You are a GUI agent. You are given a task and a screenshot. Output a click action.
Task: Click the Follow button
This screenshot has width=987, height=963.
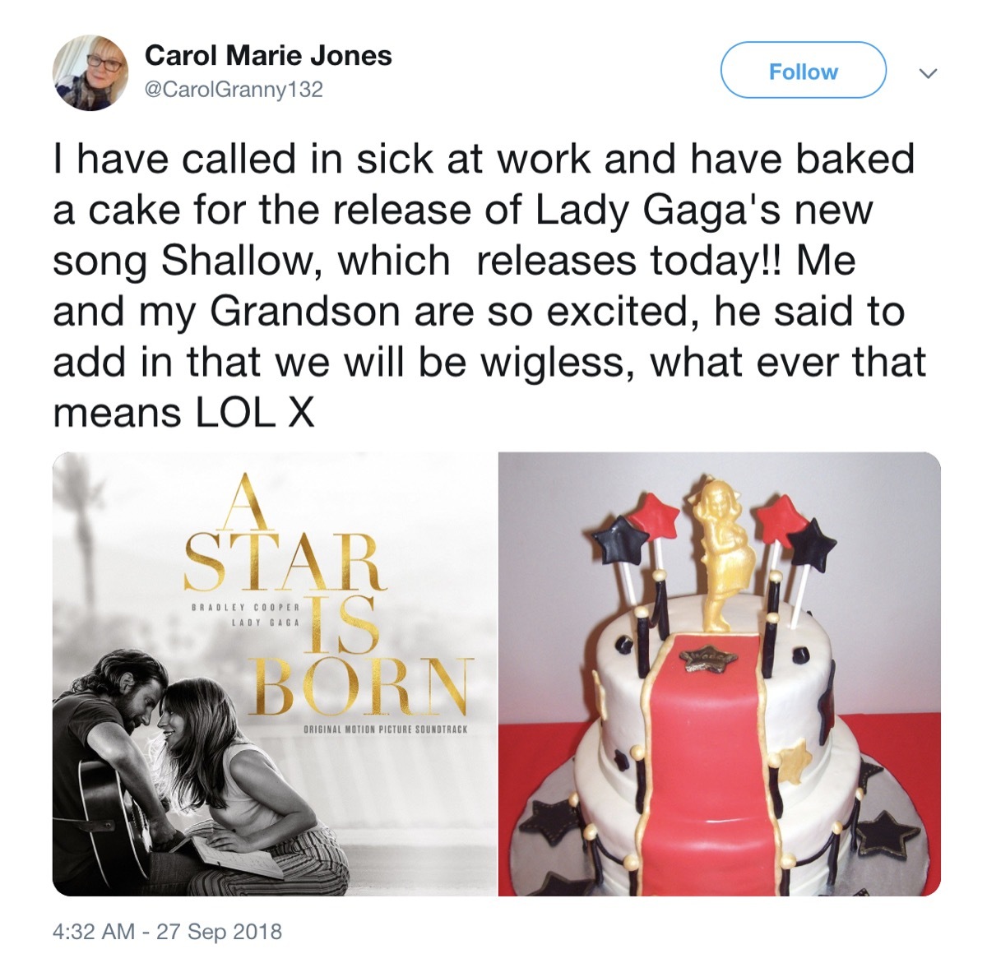pos(802,72)
